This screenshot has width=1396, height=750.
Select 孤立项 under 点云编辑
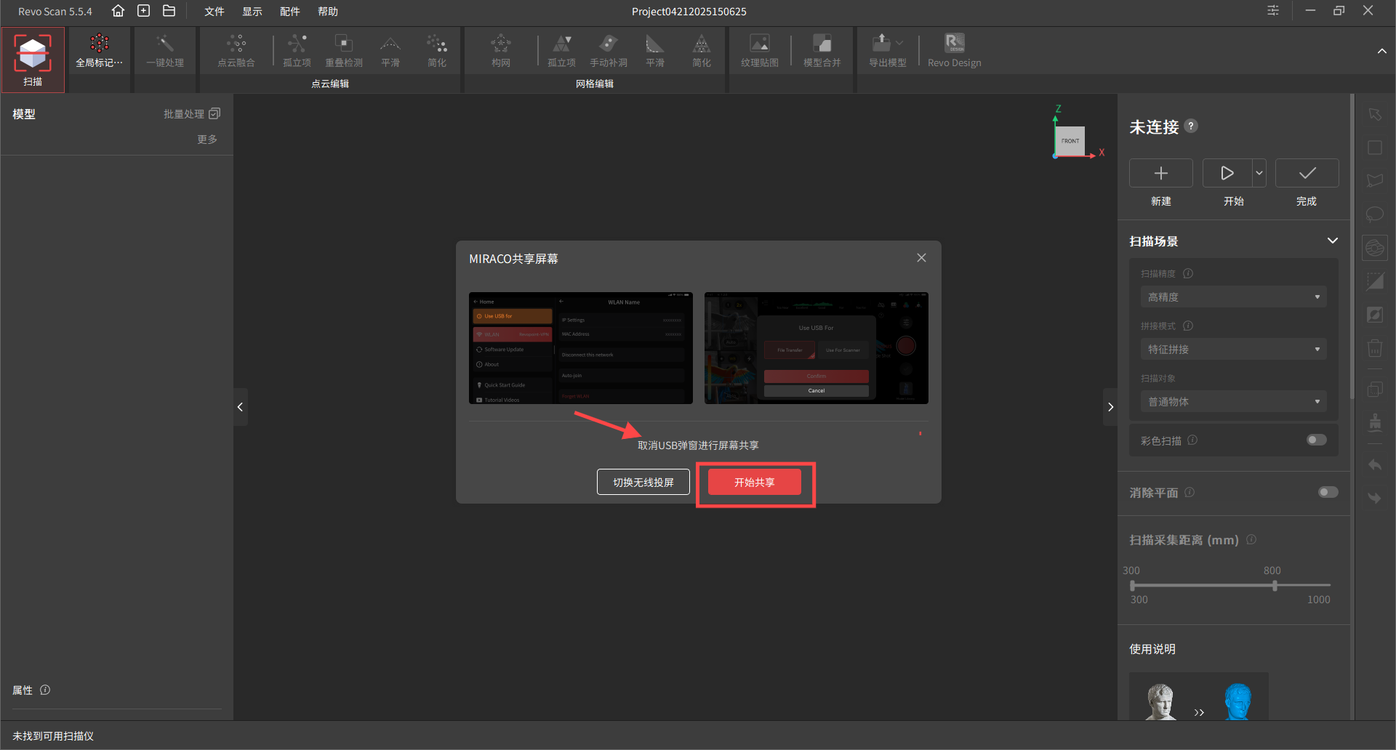click(297, 52)
